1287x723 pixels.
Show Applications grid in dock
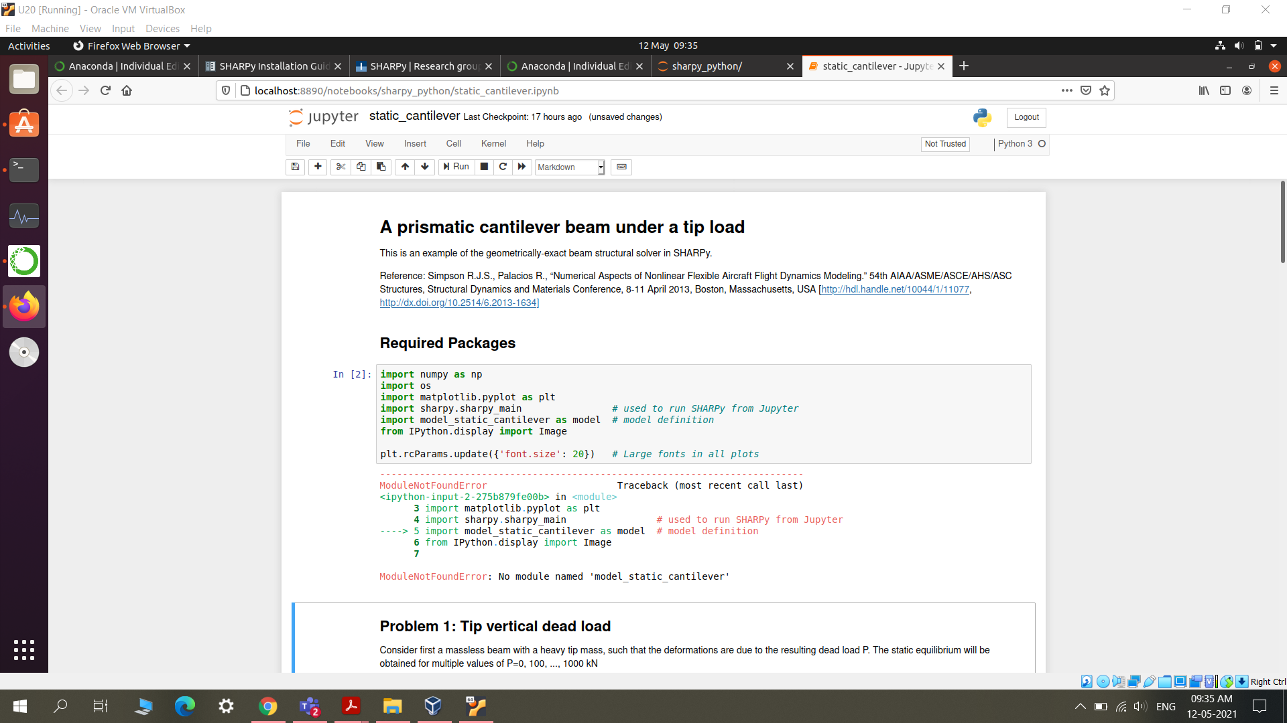24,649
